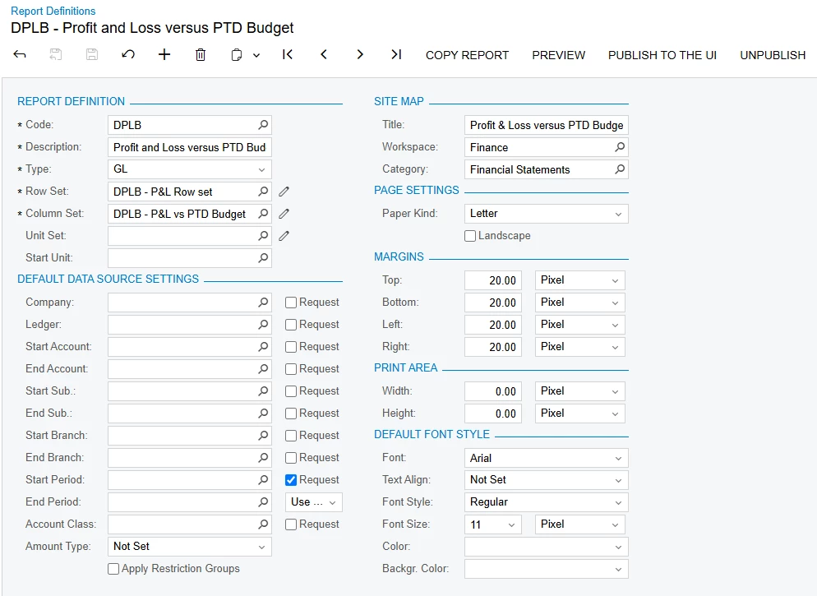Open the Workspace lookup magnifier
The height and width of the screenshot is (596, 817).
coord(620,147)
